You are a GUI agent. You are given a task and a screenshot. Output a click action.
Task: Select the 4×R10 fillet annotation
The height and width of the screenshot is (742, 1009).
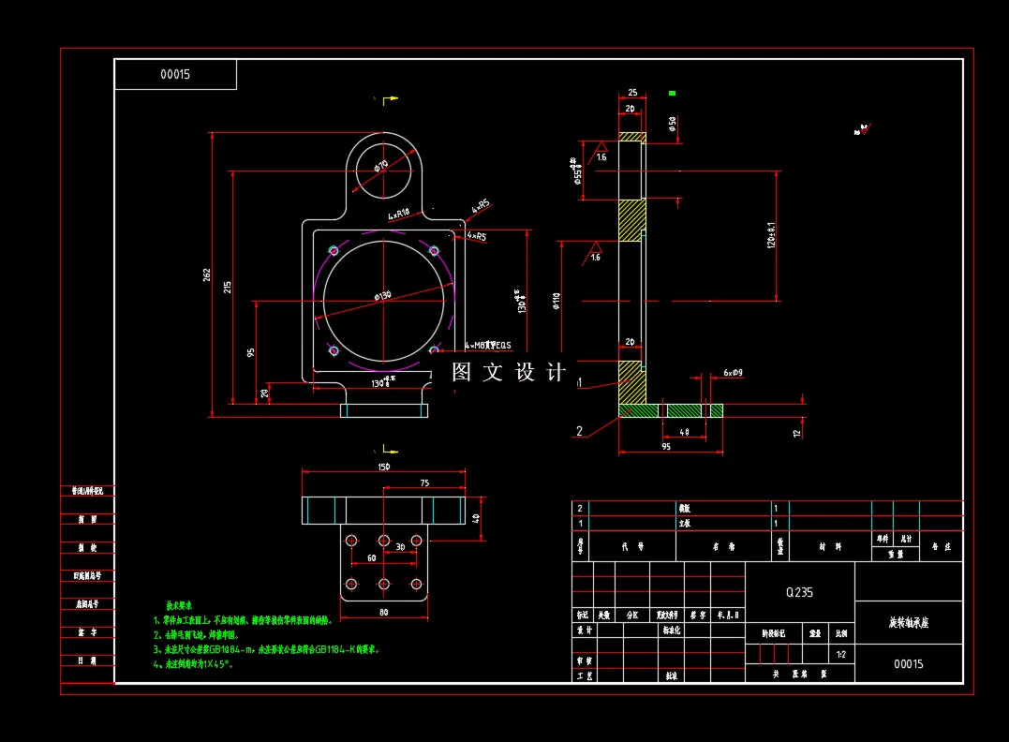(x=399, y=214)
